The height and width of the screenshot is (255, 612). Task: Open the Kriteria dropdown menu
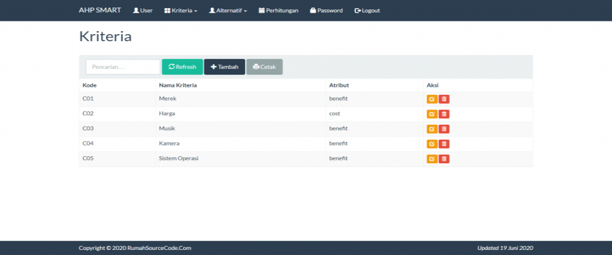[181, 11]
